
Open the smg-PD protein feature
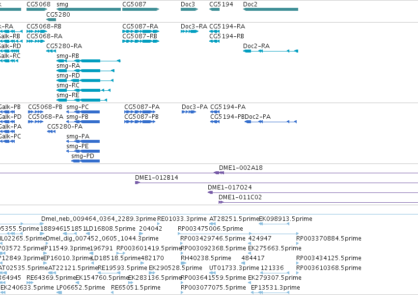(x=85, y=161)
